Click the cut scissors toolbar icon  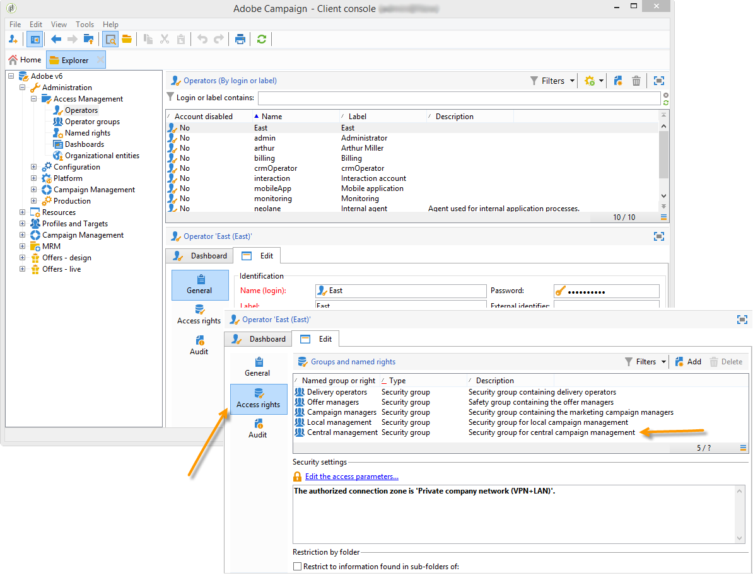click(x=165, y=39)
